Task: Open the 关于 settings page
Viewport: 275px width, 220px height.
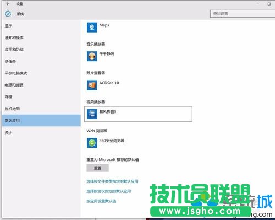Action: 41,132
